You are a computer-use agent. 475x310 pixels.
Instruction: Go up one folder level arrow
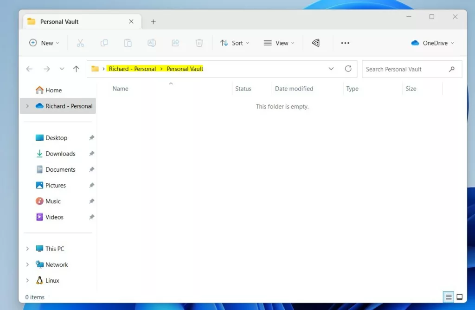pyautogui.click(x=76, y=69)
